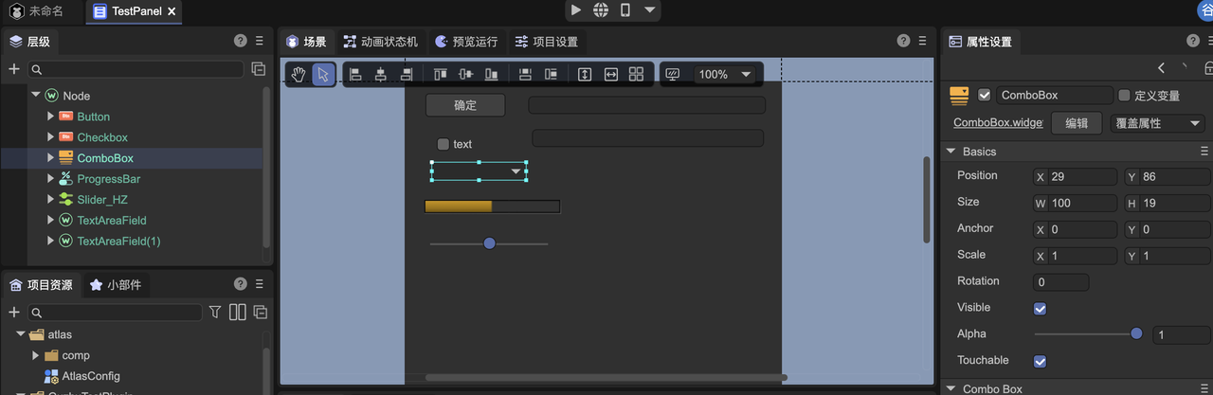Click the 编辑 button
This screenshot has width=1213, height=395.
click(x=1077, y=123)
